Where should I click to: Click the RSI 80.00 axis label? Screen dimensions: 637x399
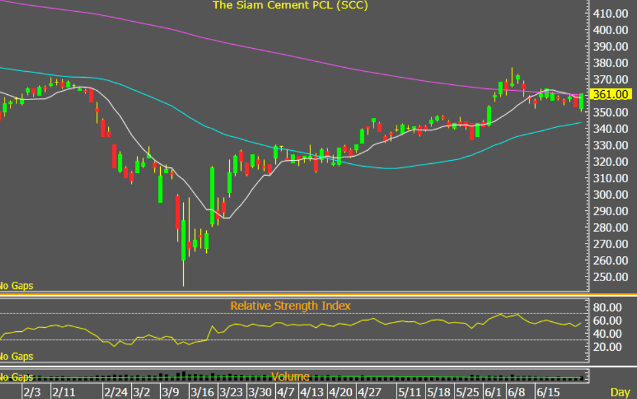(607, 307)
